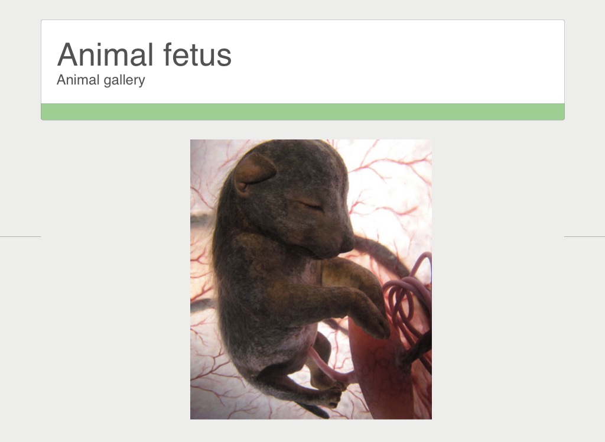
Task: Click the left horizontal divider line
Action: tap(20, 236)
